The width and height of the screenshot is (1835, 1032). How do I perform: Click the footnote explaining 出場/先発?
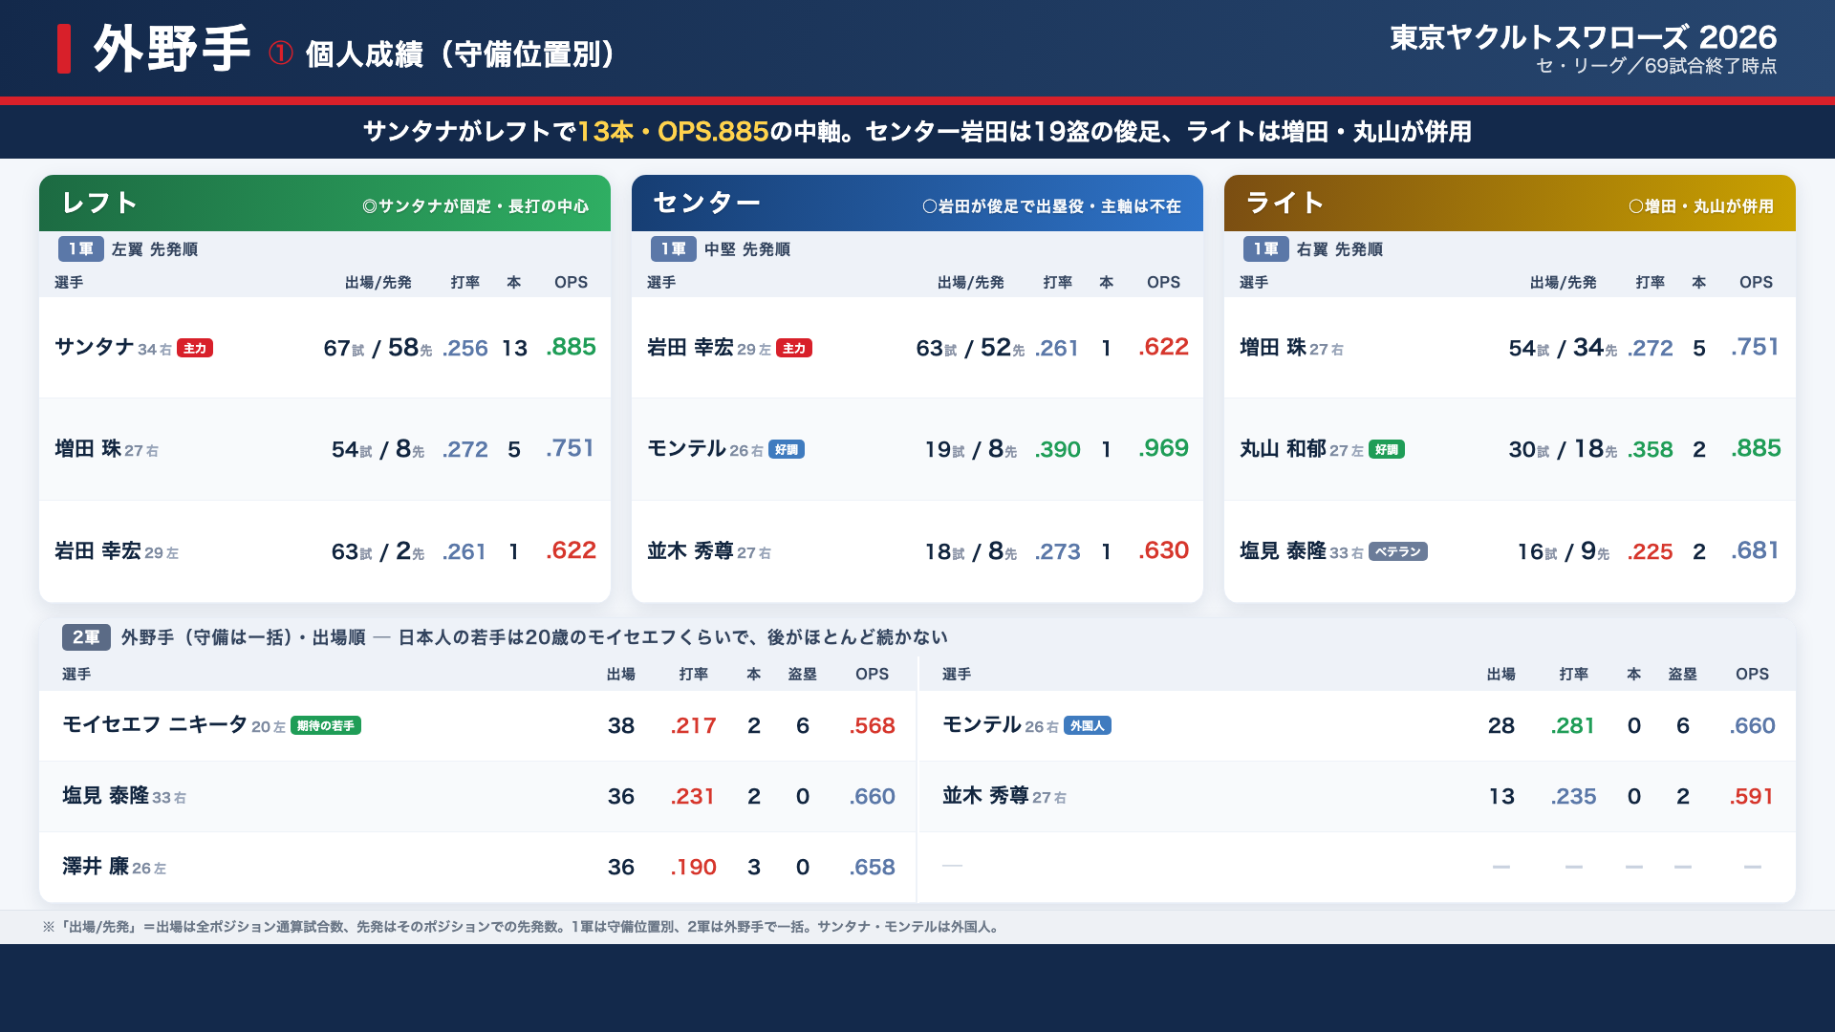(x=522, y=927)
